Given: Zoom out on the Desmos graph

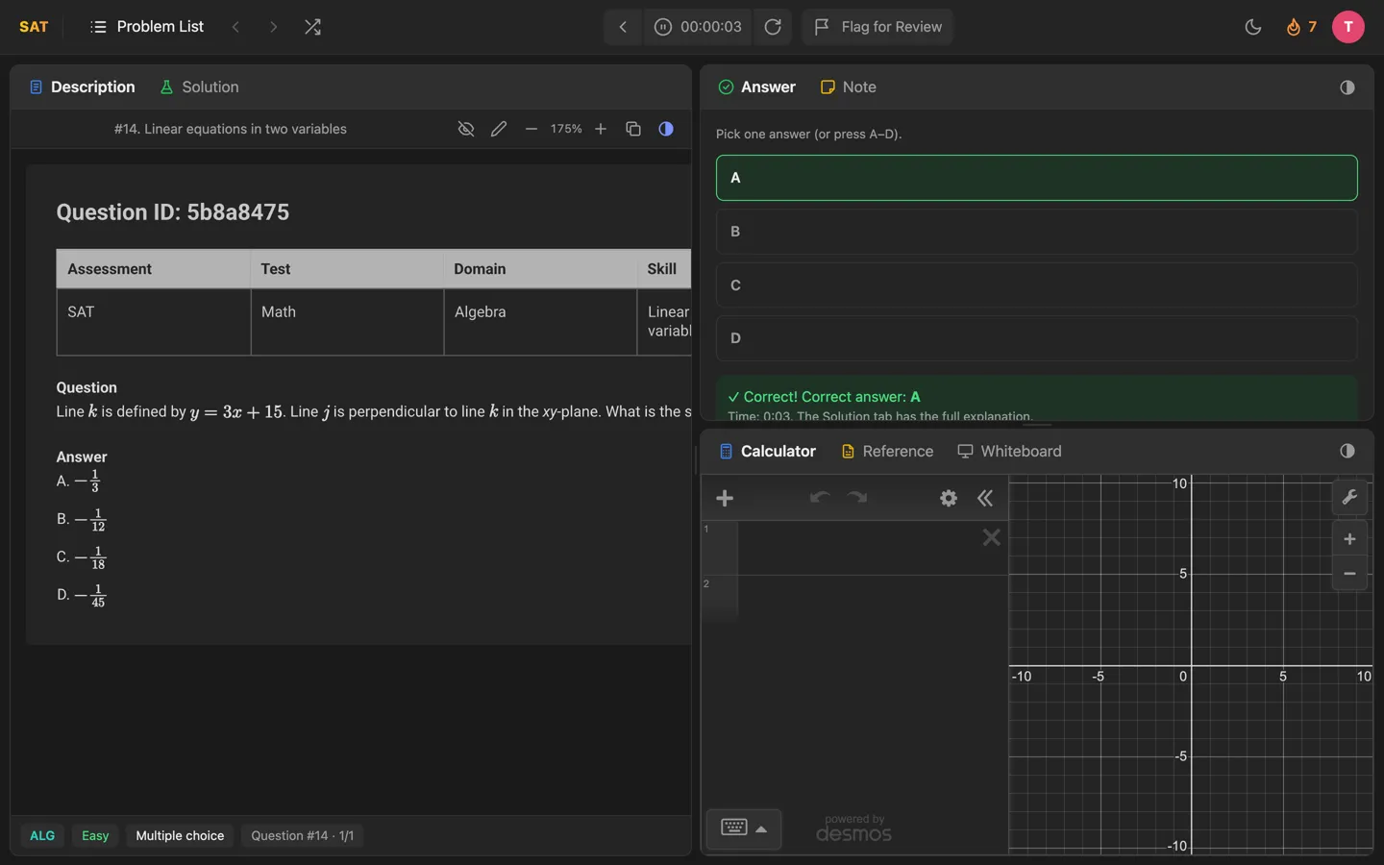Looking at the screenshot, I should (x=1349, y=574).
